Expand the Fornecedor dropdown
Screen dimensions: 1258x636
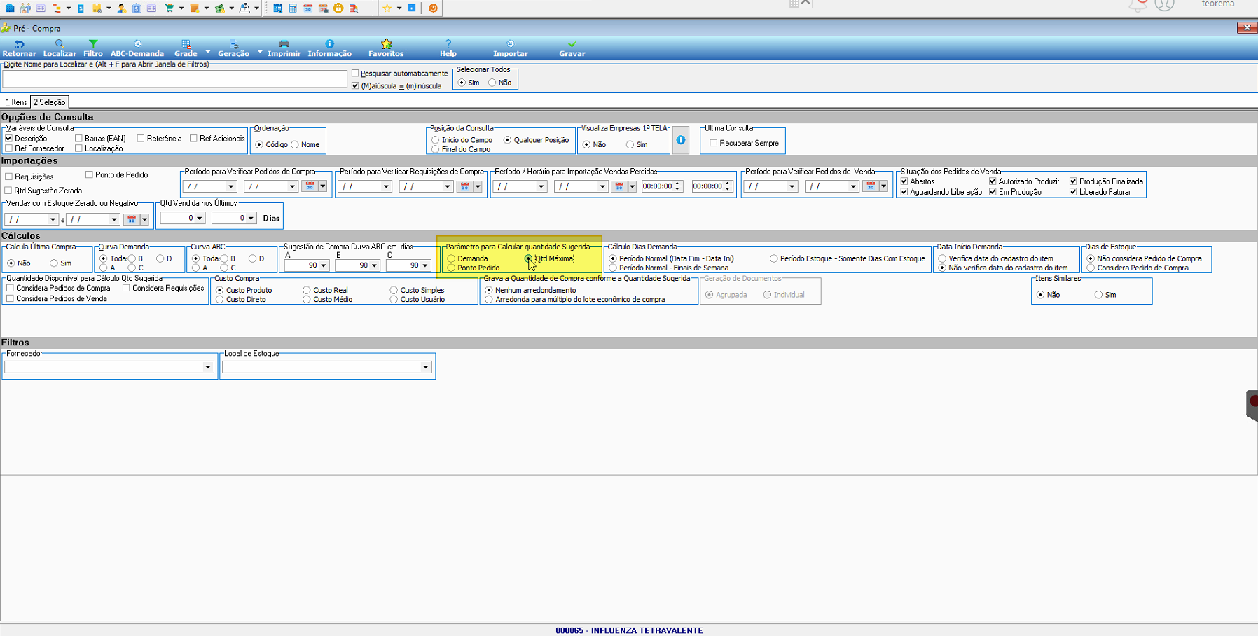click(207, 367)
